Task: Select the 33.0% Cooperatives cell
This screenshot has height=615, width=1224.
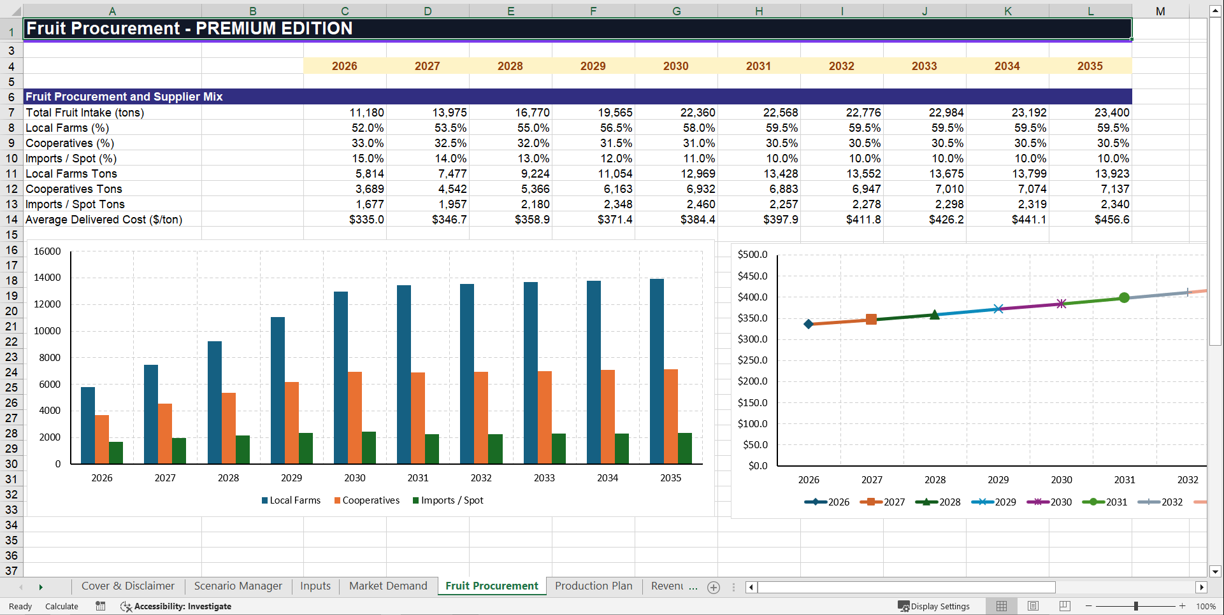Action: (345, 143)
